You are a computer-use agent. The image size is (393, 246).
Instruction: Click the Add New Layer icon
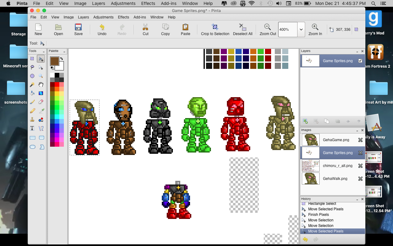(x=305, y=121)
